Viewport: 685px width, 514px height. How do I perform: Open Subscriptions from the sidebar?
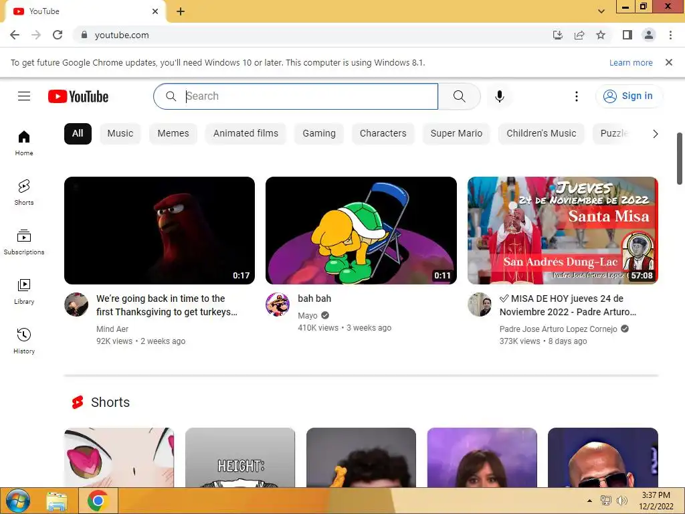coord(24,242)
